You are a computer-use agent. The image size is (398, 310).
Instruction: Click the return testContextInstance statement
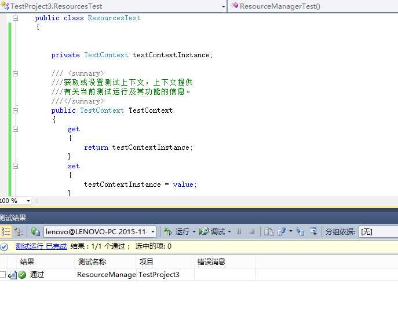pos(138,147)
